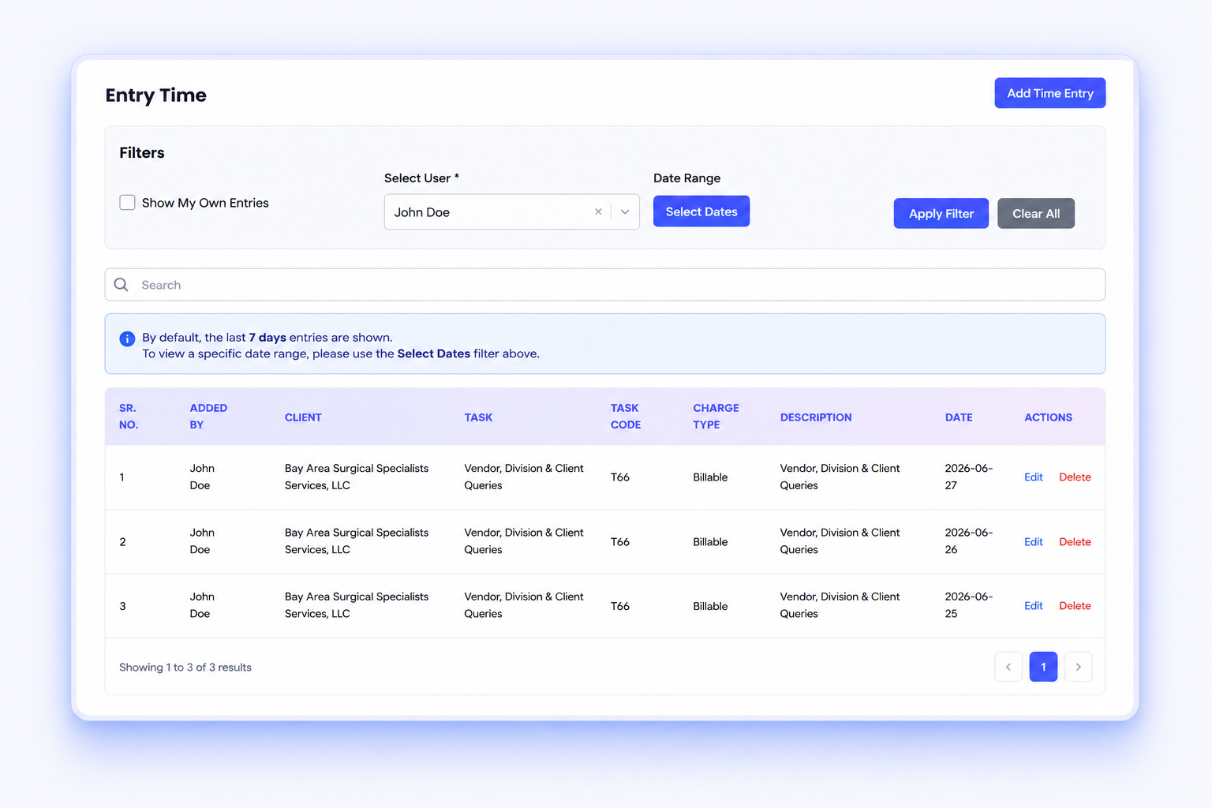Click the client name in row 3
1212x808 pixels.
pyautogui.click(x=357, y=605)
